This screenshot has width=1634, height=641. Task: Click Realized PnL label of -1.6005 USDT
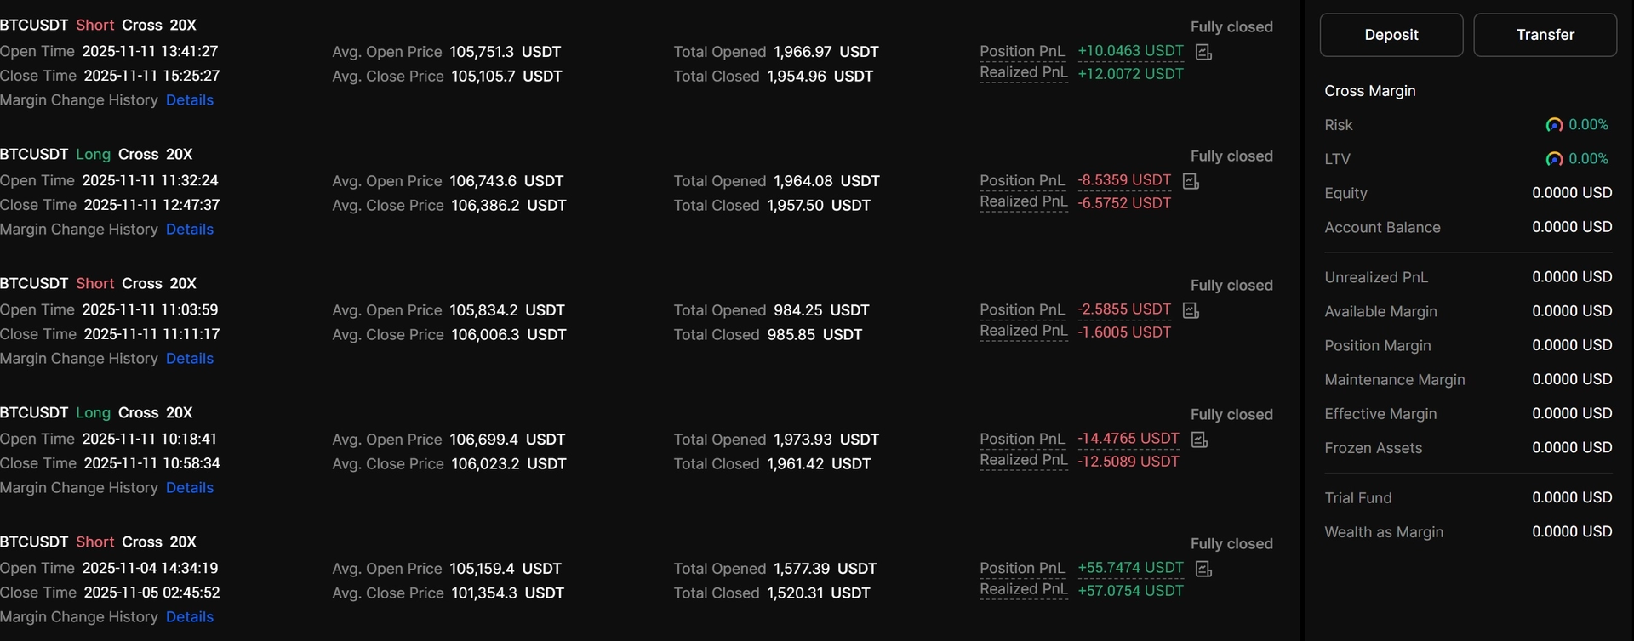pyautogui.click(x=1023, y=332)
